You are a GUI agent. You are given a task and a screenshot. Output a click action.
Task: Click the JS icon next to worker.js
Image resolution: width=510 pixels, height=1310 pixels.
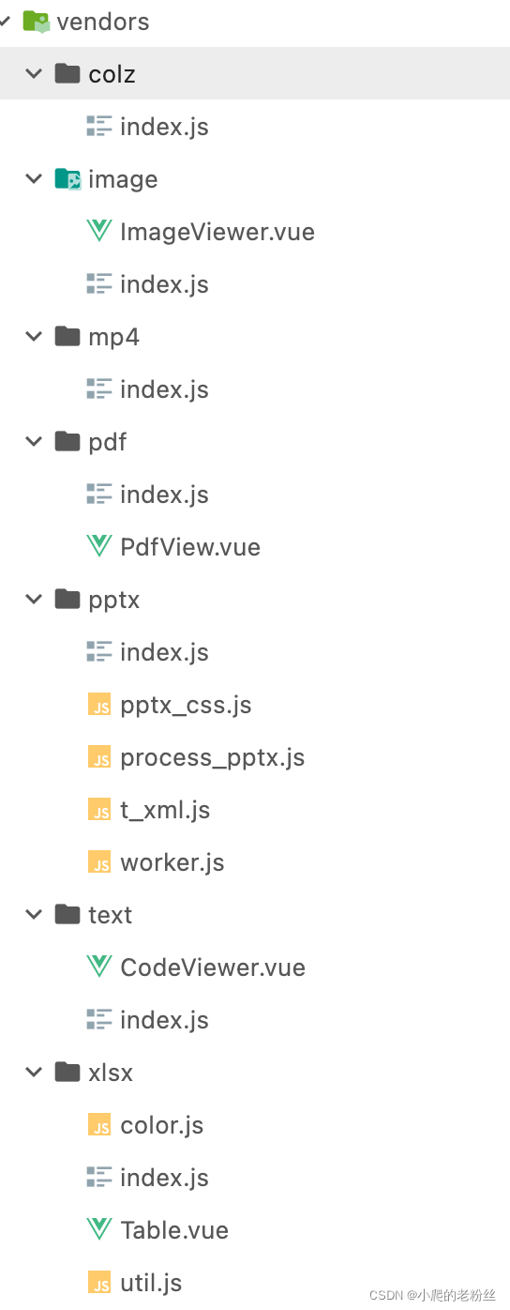99,862
